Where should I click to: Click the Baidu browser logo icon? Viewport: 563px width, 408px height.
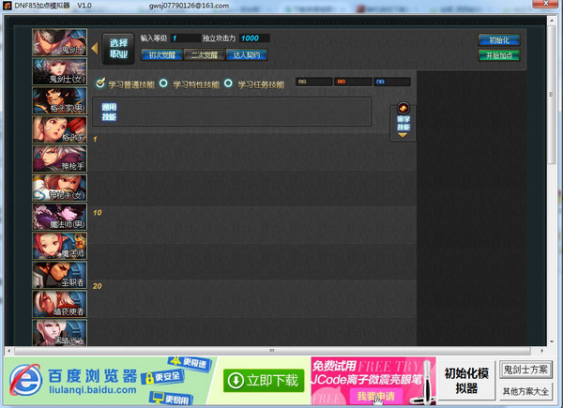(x=24, y=378)
